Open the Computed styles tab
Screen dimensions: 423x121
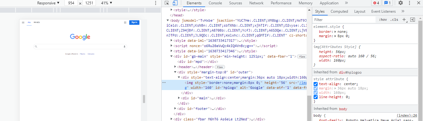tap(339, 11)
